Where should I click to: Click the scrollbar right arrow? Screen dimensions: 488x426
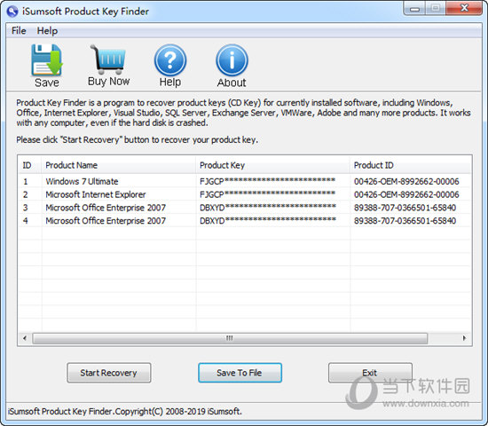pos(464,338)
